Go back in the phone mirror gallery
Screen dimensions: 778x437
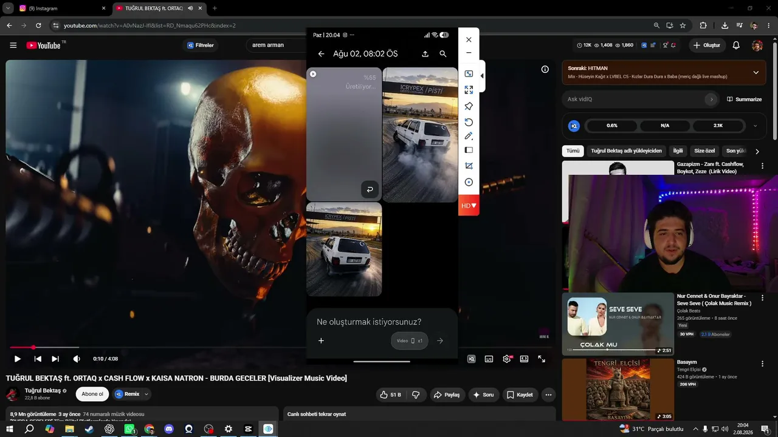coord(322,54)
